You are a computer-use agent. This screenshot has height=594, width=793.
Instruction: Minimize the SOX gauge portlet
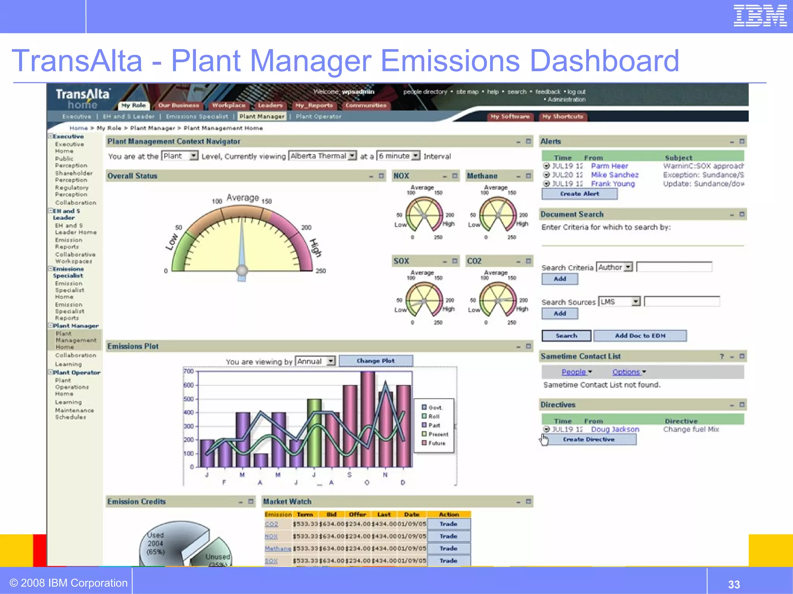click(445, 261)
